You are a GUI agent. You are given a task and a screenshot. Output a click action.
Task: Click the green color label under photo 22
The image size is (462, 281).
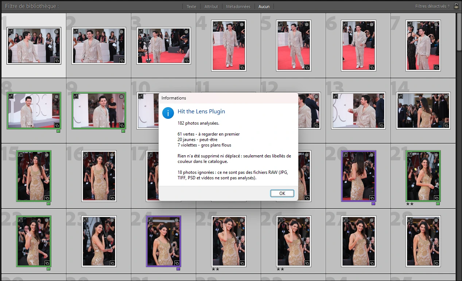[48, 269]
